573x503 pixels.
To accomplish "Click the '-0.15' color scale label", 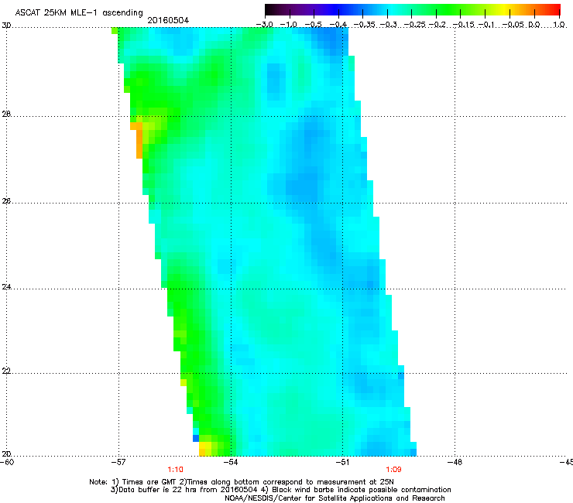I will 462,25.
